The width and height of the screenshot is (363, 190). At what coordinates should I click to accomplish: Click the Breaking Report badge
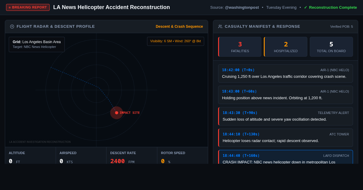(28, 7)
